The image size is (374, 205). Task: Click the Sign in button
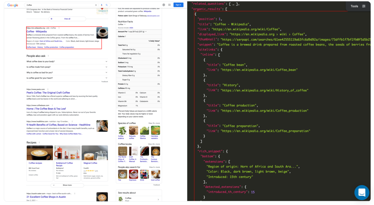point(178,5)
